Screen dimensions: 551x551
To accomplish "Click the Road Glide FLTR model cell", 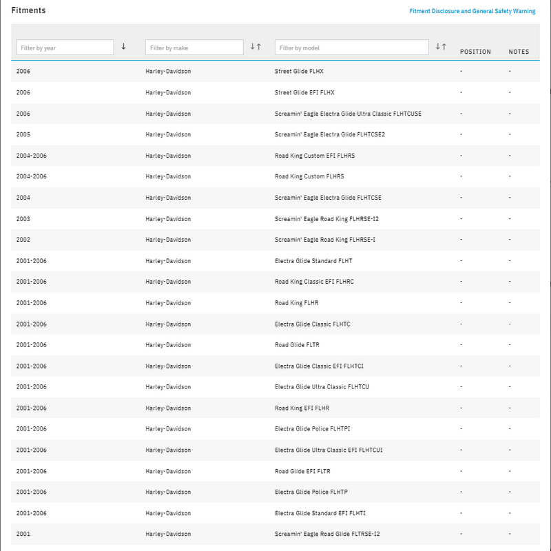I will pos(297,345).
